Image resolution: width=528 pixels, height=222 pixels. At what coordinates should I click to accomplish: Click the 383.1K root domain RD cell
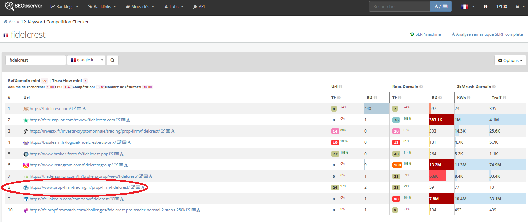442,120
